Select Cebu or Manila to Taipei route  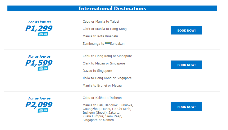click(101, 22)
